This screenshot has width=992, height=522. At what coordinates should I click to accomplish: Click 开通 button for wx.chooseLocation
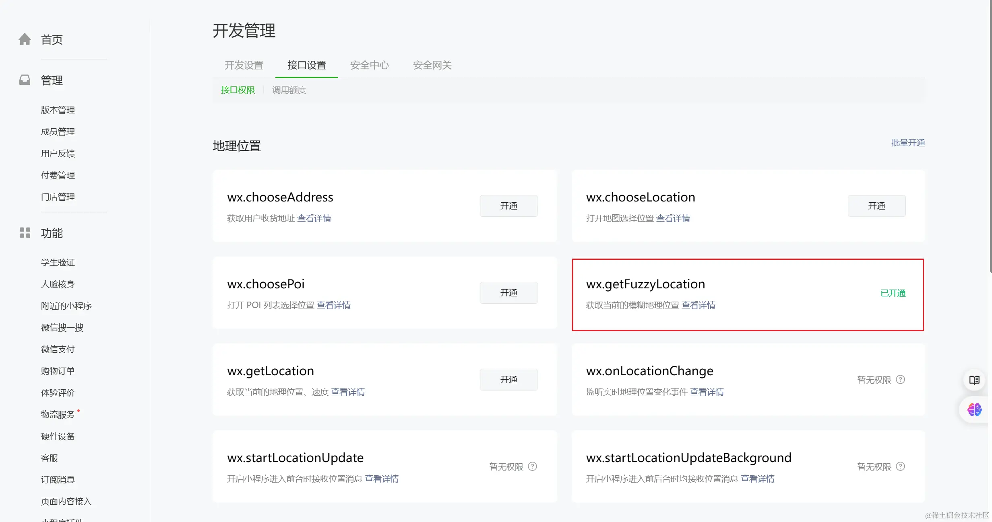pos(876,206)
